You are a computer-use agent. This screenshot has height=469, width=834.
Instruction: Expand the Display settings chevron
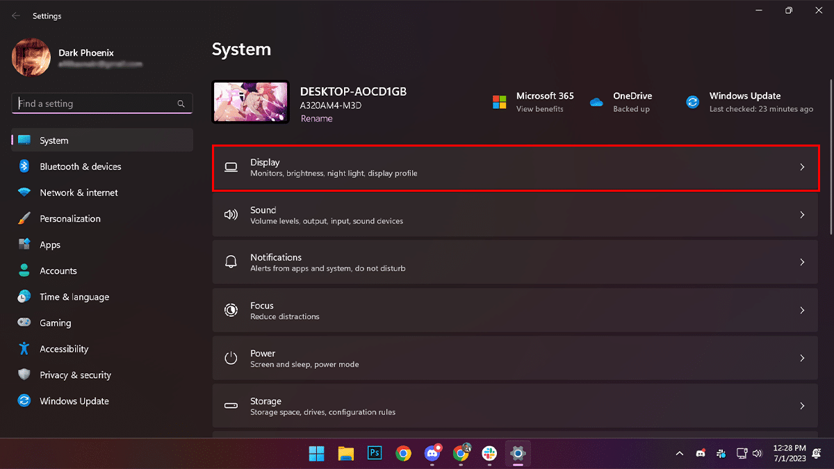pyautogui.click(x=802, y=167)
